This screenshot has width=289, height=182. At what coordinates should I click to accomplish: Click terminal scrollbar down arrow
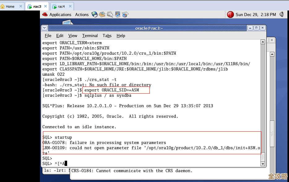click(263, 164)
